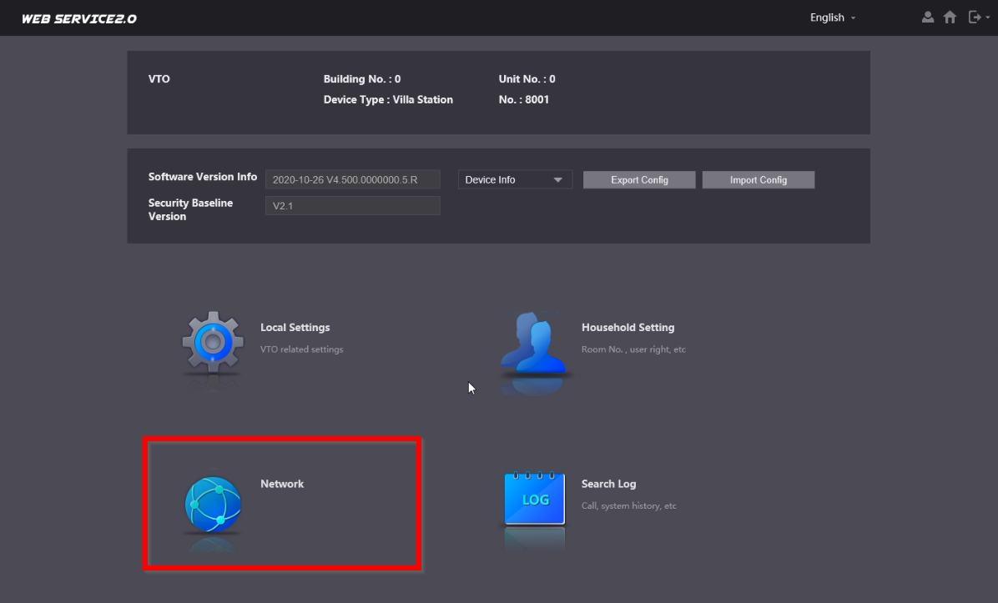The height and width of the screenshot is (603, 998).
Task: Open Local Settings gear icon
Action: tap(213, 342)
